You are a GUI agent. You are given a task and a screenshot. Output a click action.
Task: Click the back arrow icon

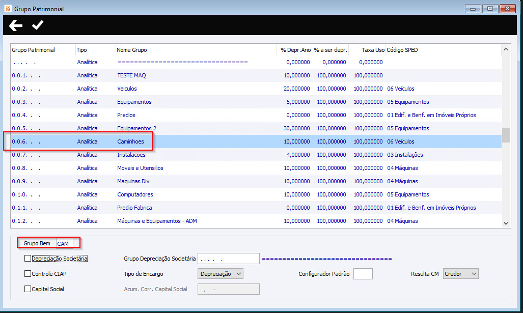pyautogui.click(x=16, y=25)
